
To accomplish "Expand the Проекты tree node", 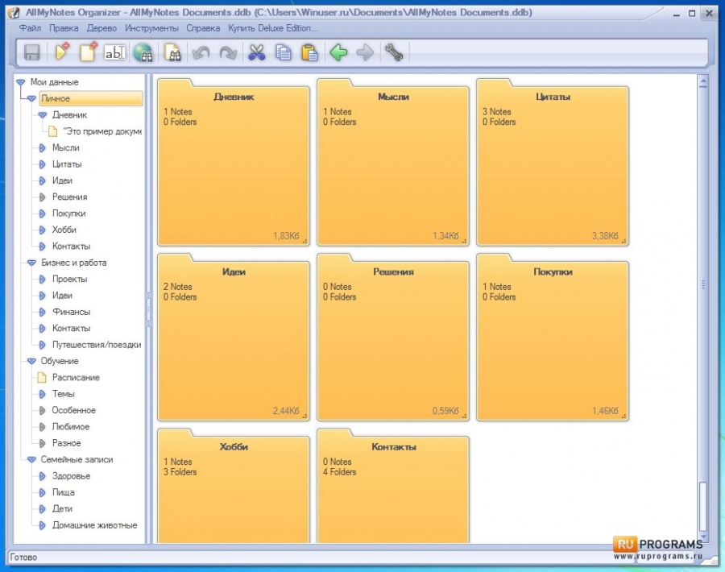I will coord(43,279).
